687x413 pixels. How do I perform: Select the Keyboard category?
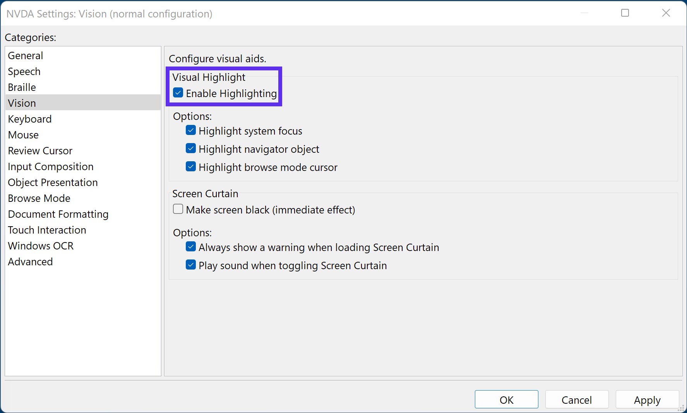pyautogui.click(x=29, y=119)
